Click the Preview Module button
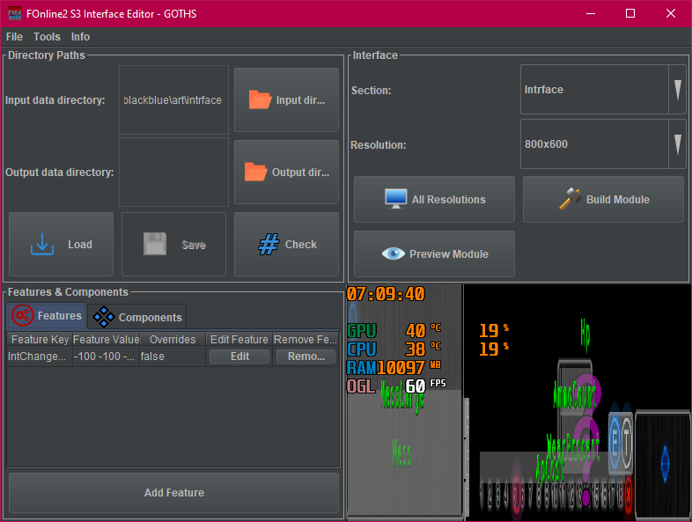The width and height of the screenshot is (692, 522). point(434,254)
